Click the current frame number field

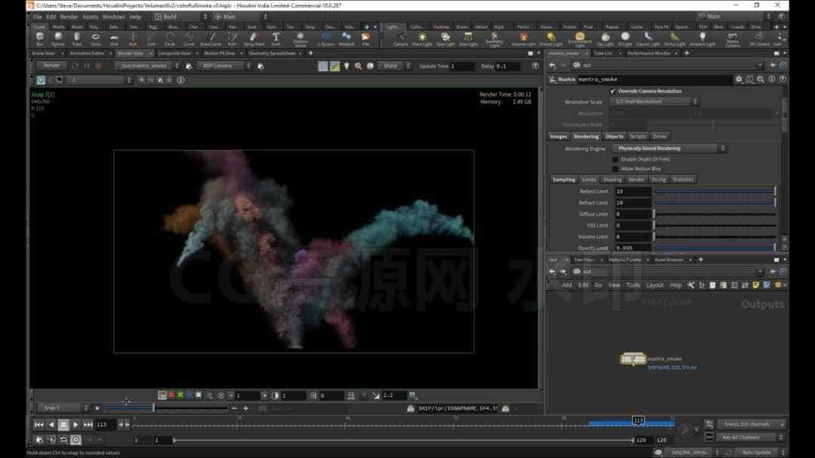coord(105,425)
